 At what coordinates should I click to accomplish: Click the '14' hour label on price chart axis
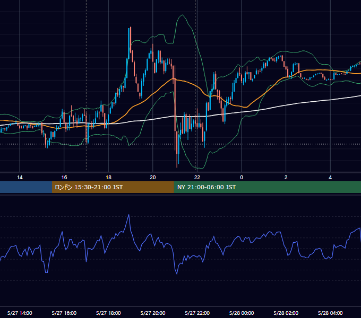(20, 178)
